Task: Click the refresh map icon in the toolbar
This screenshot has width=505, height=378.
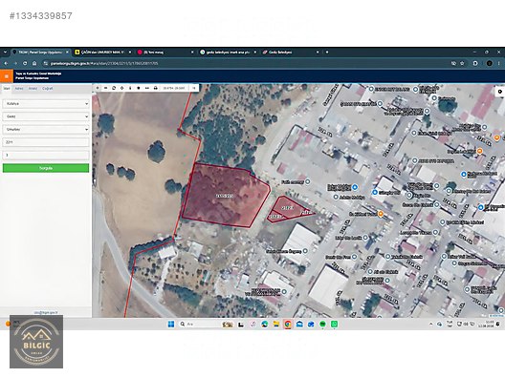Action: (x=114, y=88)
